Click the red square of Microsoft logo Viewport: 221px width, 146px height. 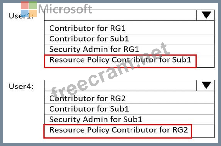[25, 5]
